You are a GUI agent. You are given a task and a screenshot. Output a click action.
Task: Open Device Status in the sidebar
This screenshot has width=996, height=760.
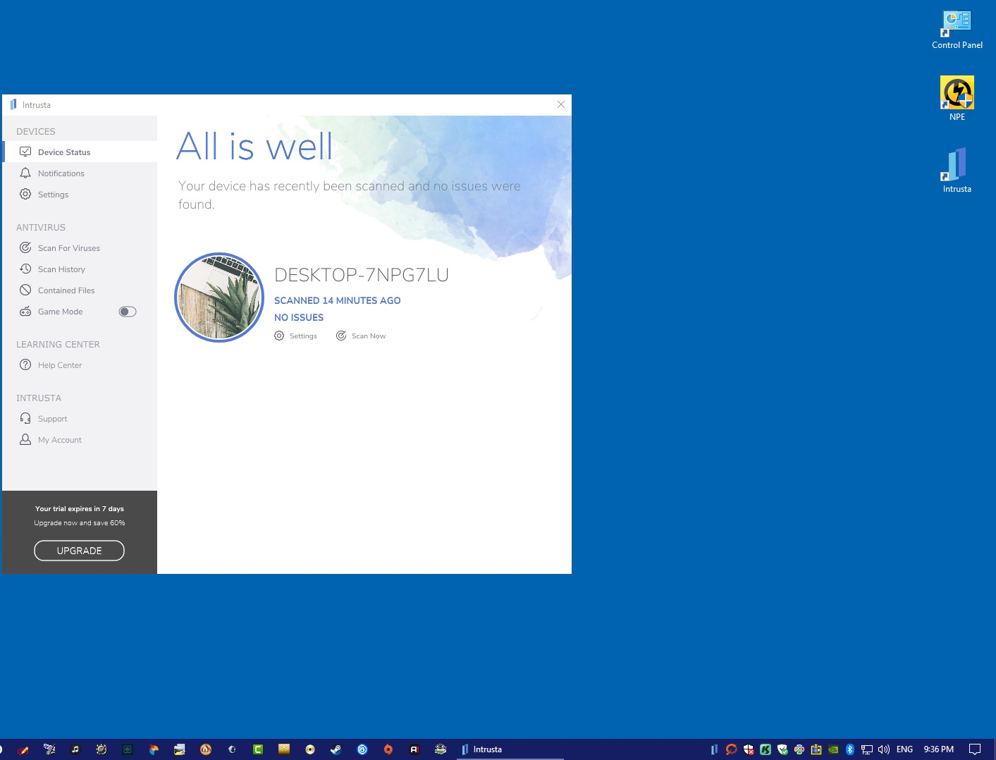tap(80, 152)
